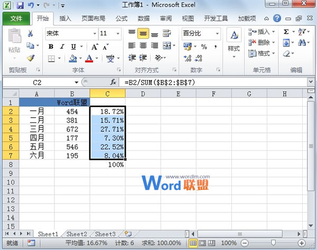Toggle bold formatting

coord(51,46)
